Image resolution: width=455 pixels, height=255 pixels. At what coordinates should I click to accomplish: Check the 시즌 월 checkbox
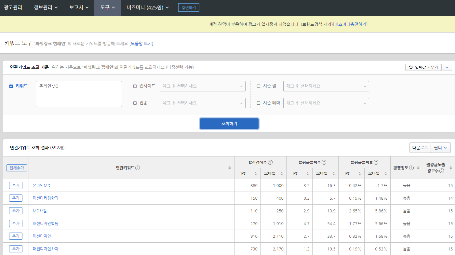(259, 86)
